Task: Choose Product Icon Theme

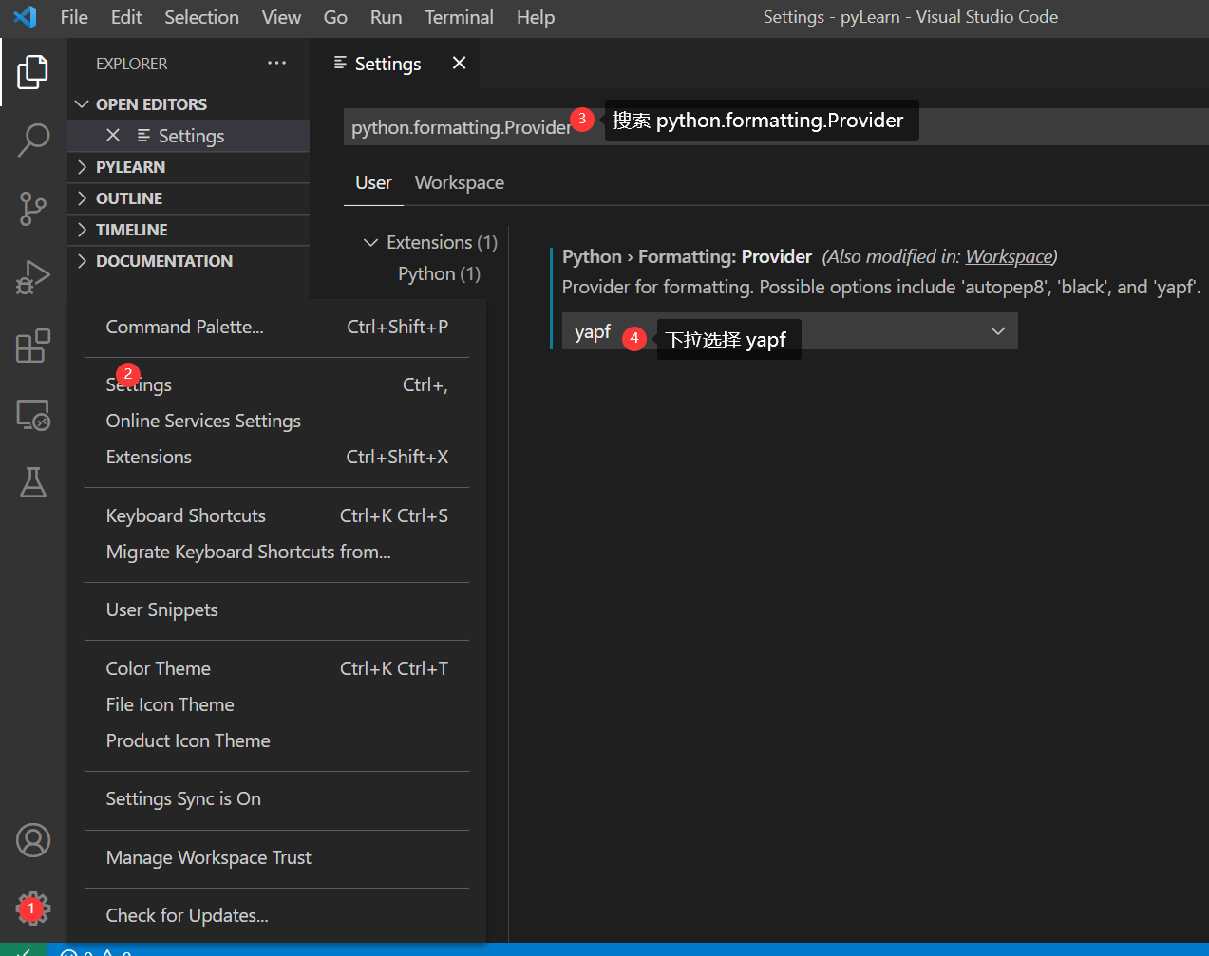Action: [276, 740]
